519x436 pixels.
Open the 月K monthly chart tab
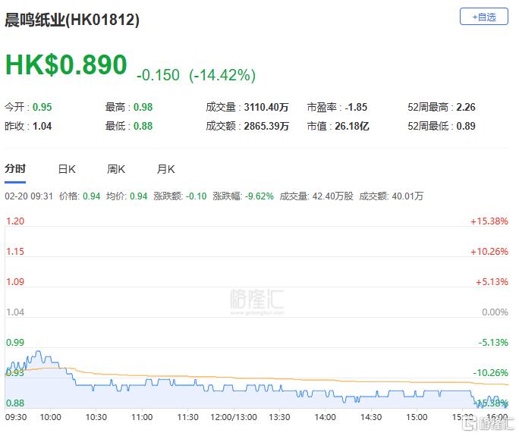coord(165,169)
